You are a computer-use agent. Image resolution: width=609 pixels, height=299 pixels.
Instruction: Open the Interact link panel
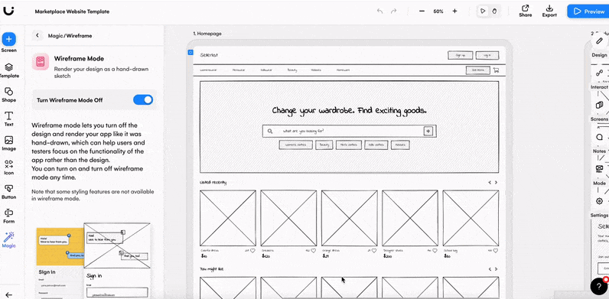[600, 73]
